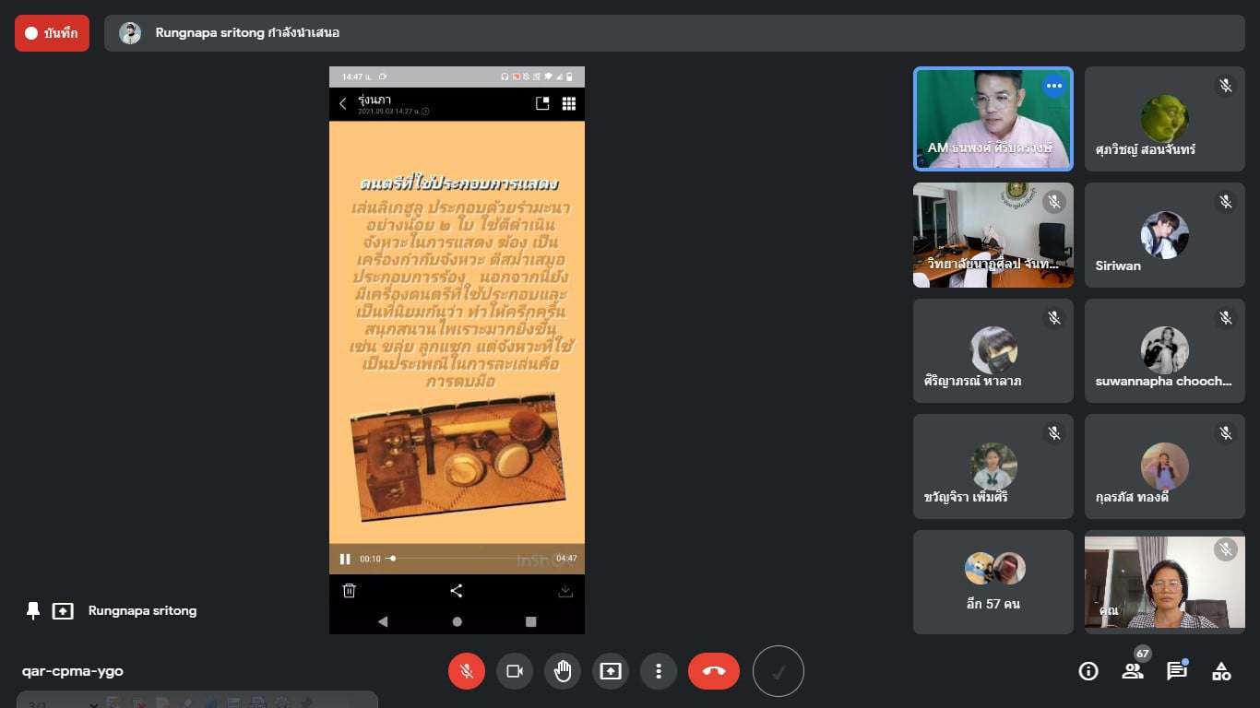This screenshot has width=1260, height=708.
Task: Click the red recording indicator button
Action: [52, 33]
